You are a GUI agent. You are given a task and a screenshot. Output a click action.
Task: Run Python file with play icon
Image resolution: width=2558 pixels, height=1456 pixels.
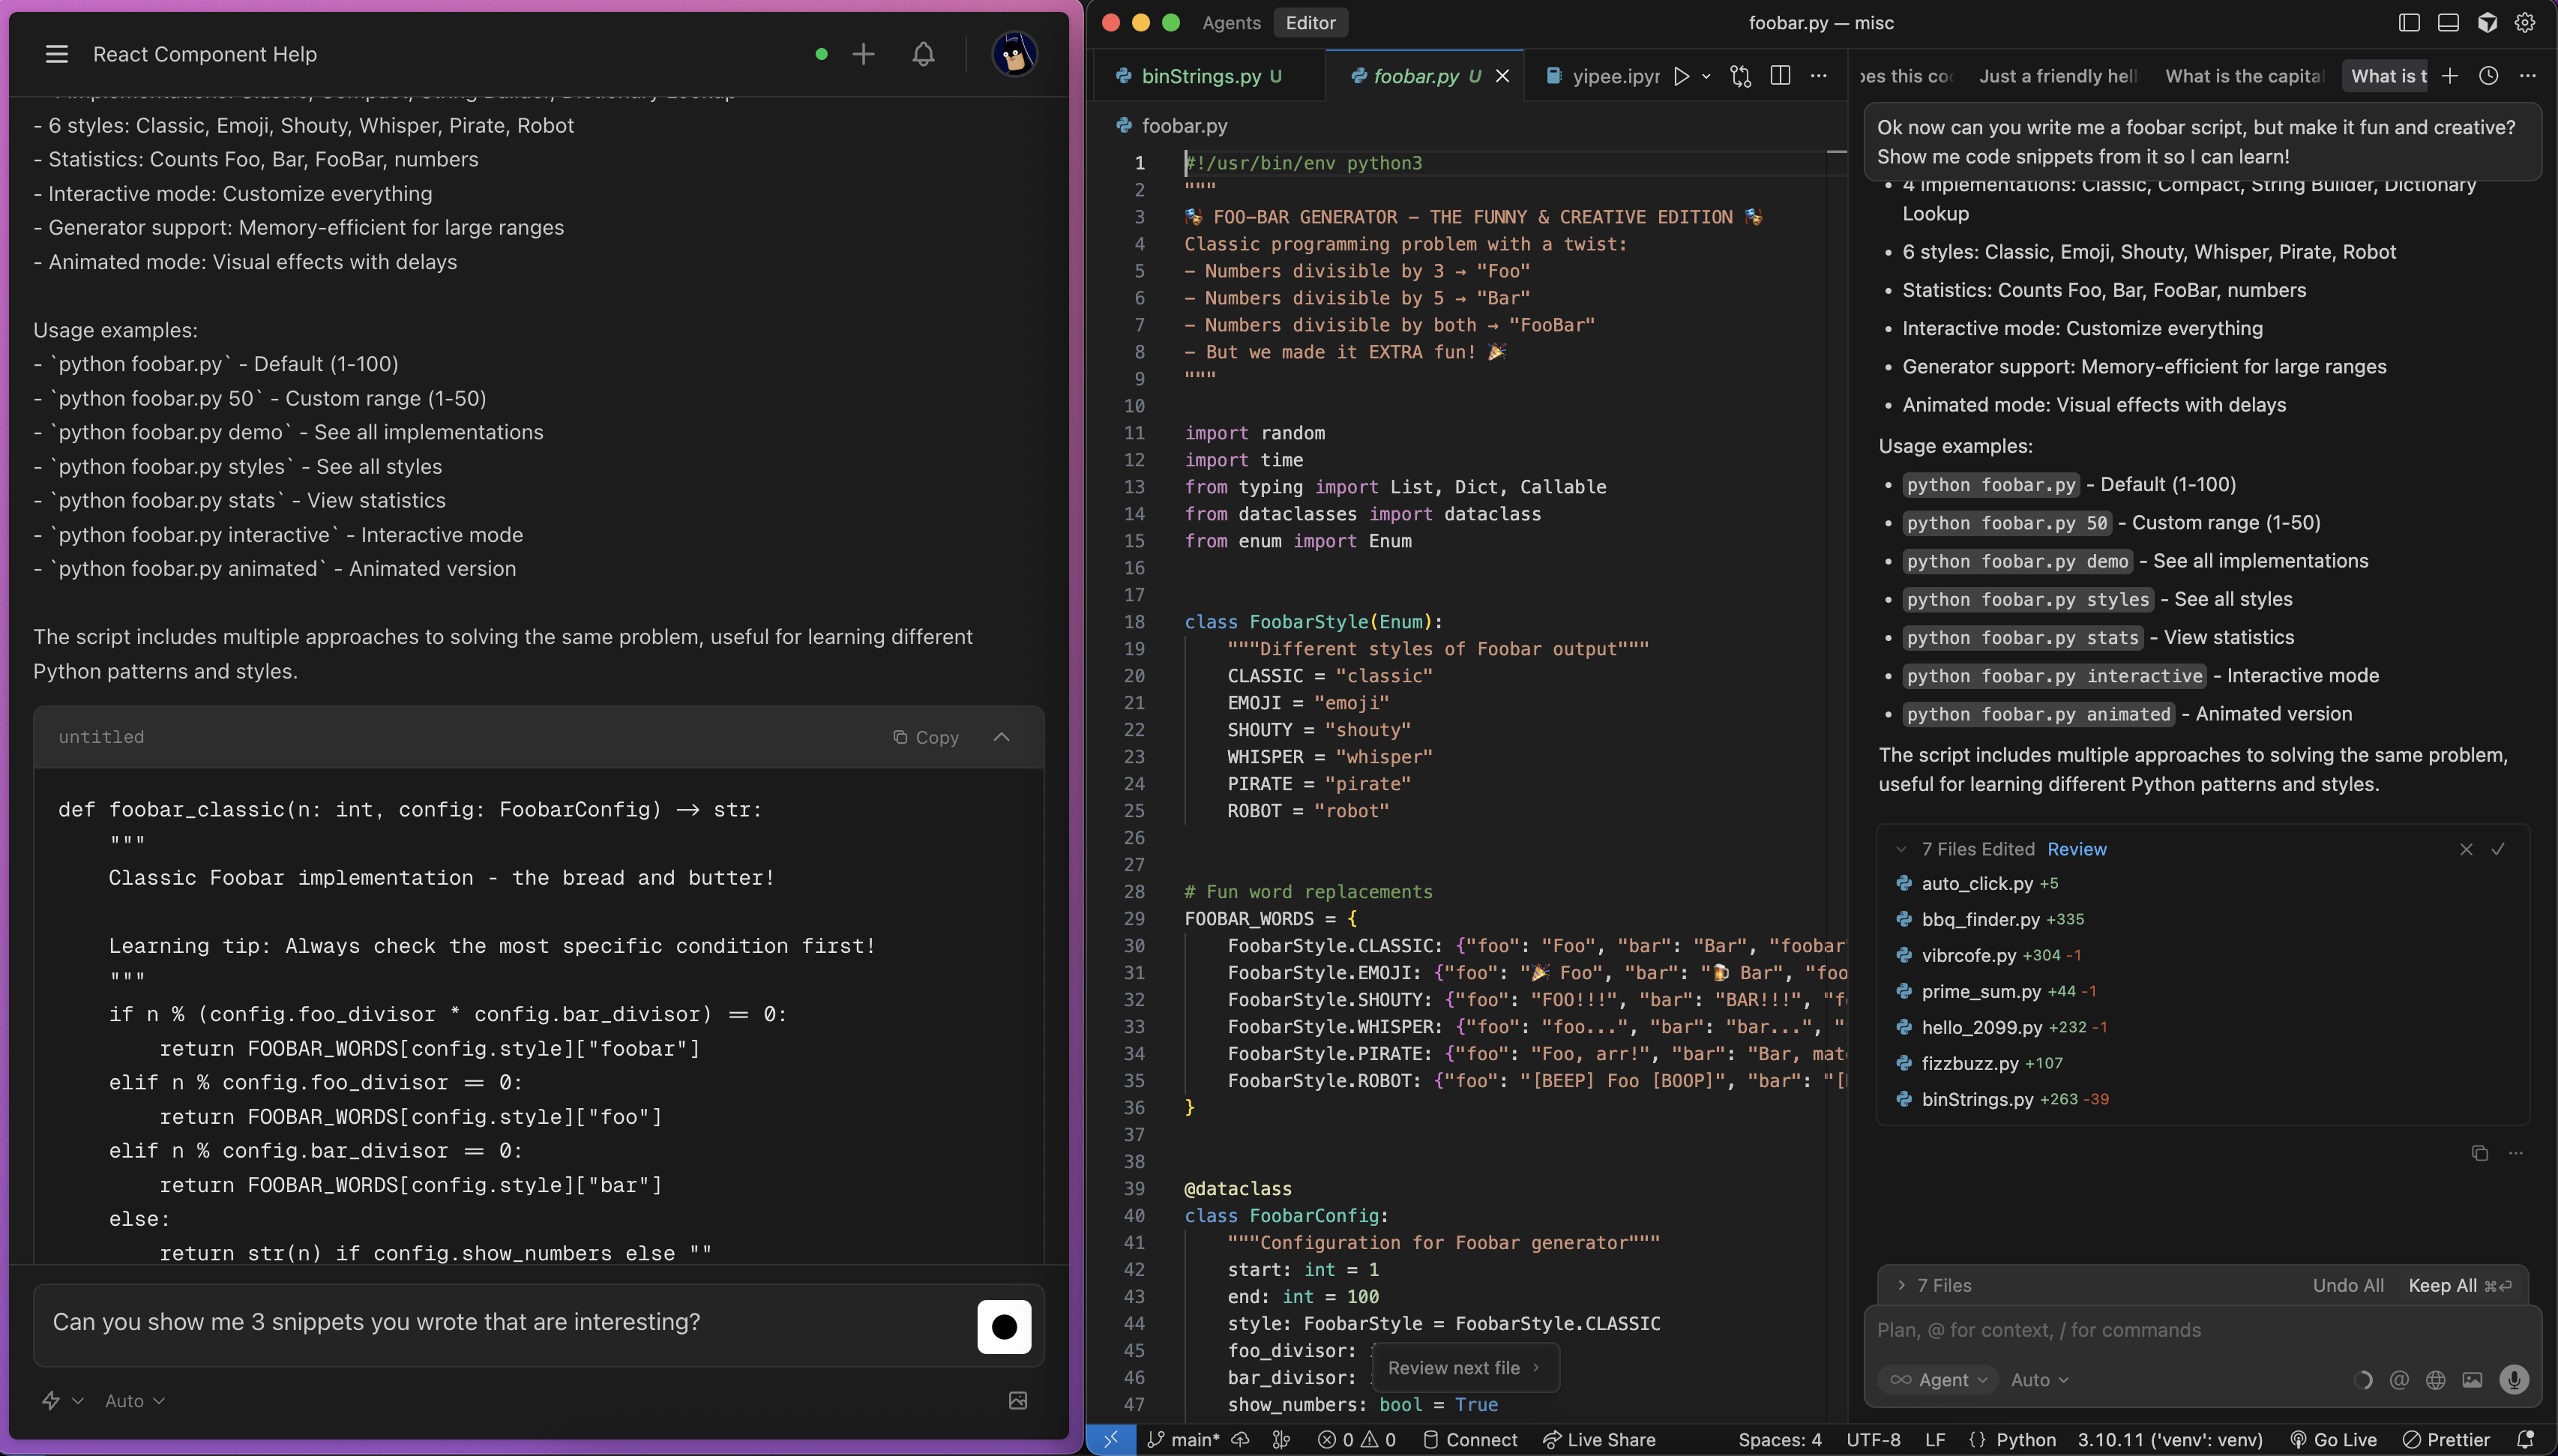[x=1682, y=76]
